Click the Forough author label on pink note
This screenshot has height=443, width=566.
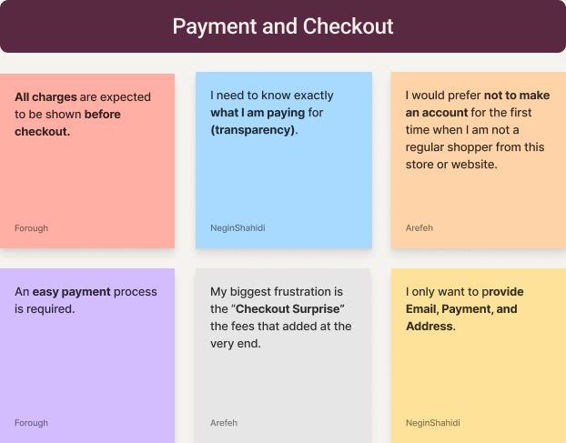tap(32, 228)
